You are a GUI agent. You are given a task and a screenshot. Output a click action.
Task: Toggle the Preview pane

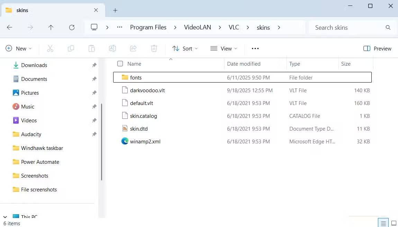pos(377,48)
